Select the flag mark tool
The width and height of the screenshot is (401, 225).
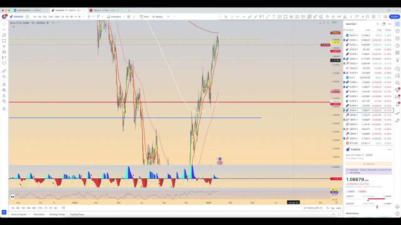pyautogui.click(x=357, y=17)
